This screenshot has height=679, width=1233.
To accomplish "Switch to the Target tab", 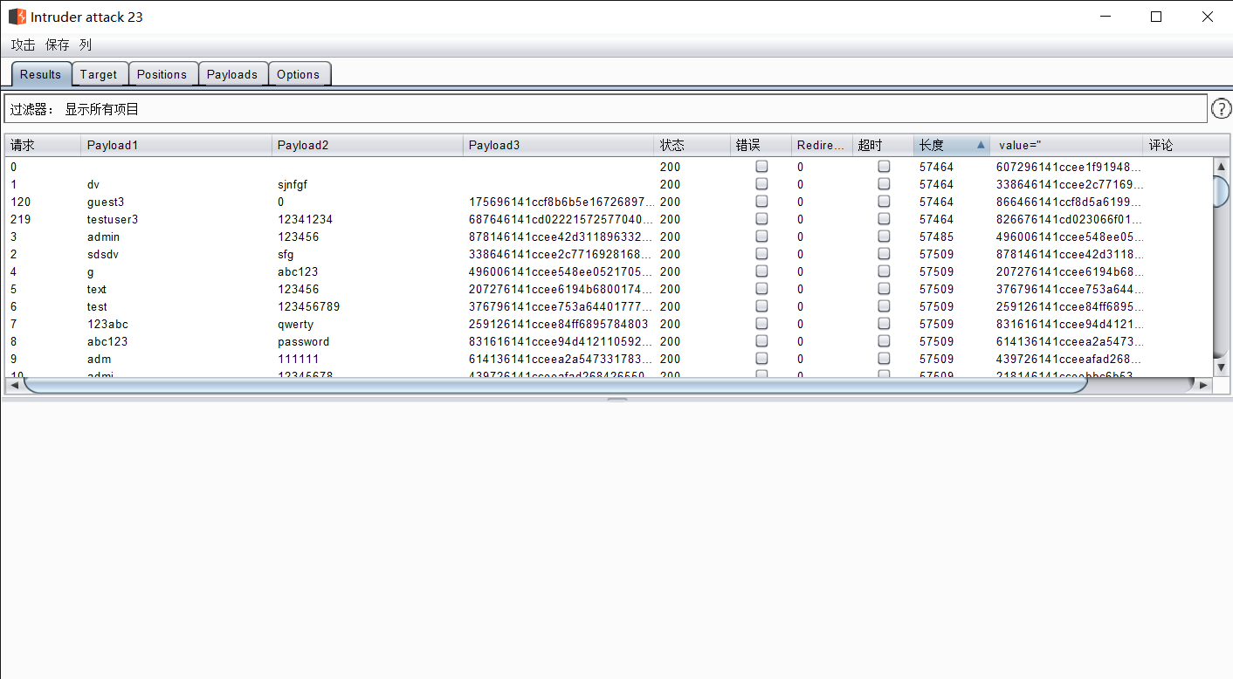I will [x=99, y=74].
